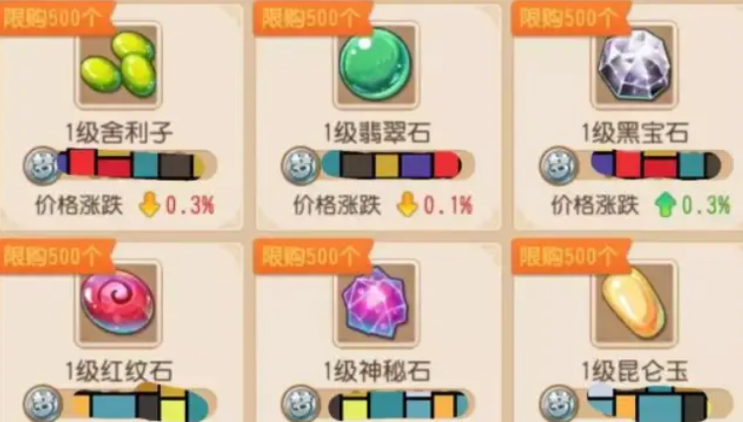Select the 1级黑宝石 crystal gem icon
The width and height of the screenshot is (743, 422).
633,65
